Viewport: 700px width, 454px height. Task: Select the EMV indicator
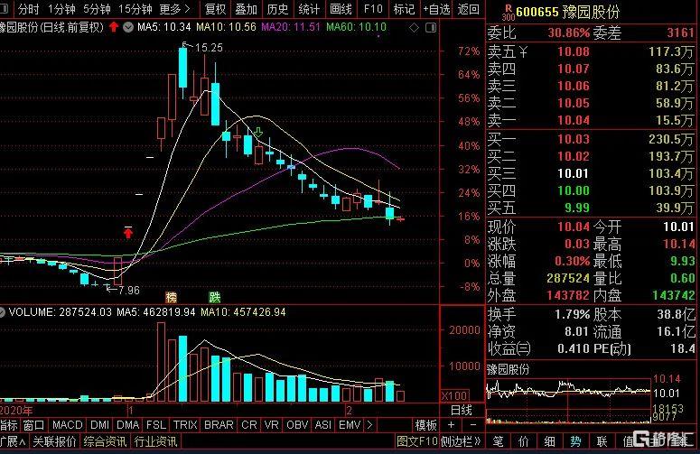point(350,425)
